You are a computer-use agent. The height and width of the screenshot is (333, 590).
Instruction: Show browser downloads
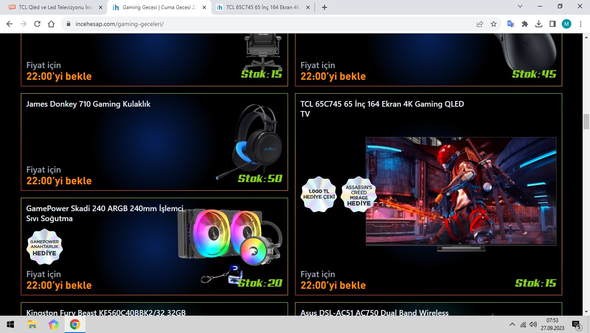(x=539, y=24)
